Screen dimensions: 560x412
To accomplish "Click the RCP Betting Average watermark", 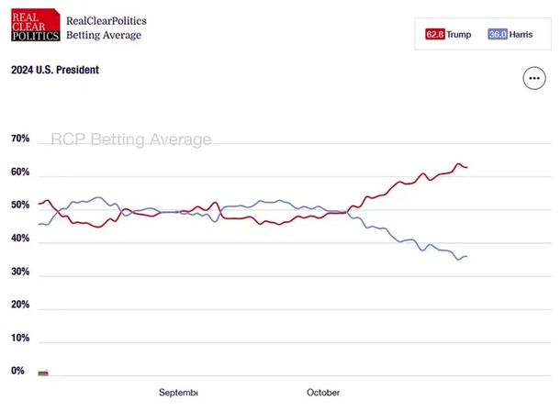I will click(x=130, y=139).
